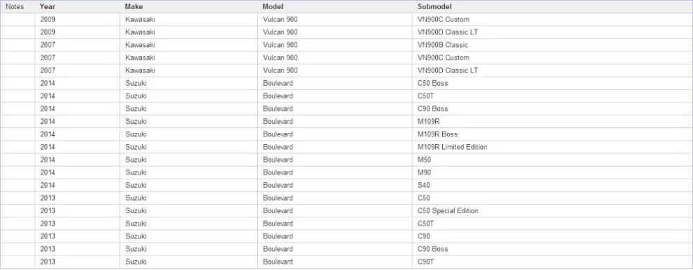Click the C90T submodel cell

552,262
